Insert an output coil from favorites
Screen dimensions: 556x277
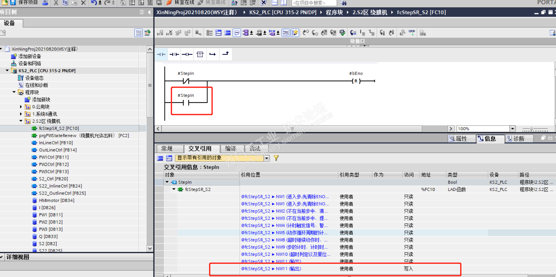187,54
